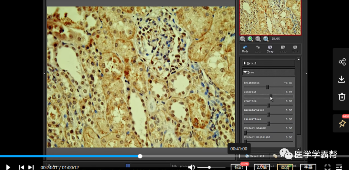Click the 1:1 actual size zoom icon

point(266,39)
